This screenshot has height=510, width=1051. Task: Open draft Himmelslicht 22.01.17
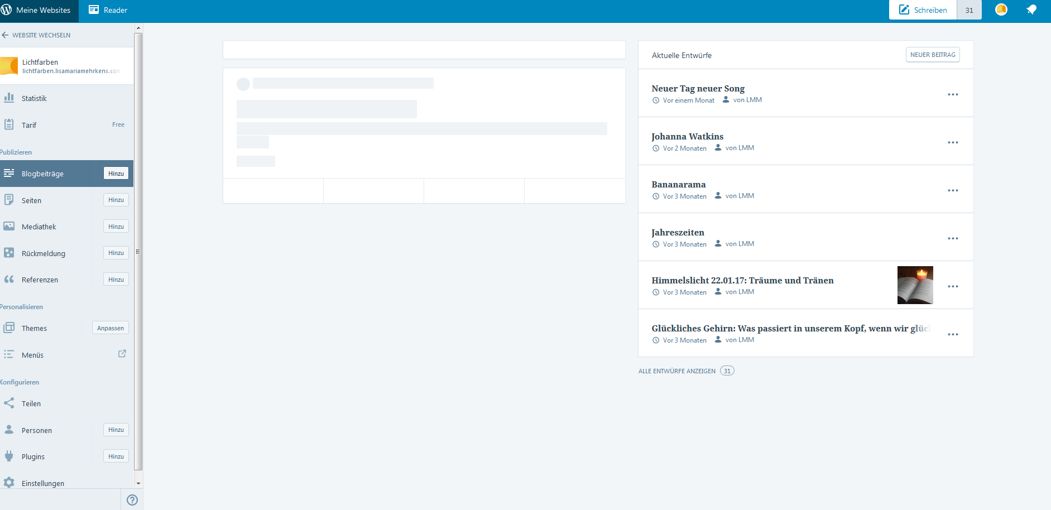point(742,280)
